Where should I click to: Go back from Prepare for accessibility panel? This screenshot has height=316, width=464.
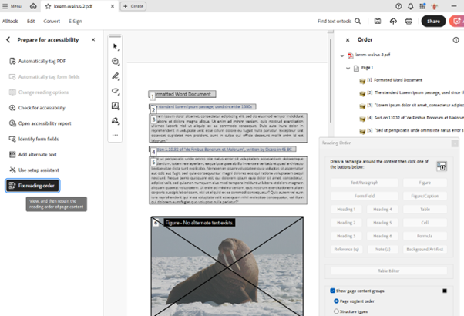(x=8, y=39)
